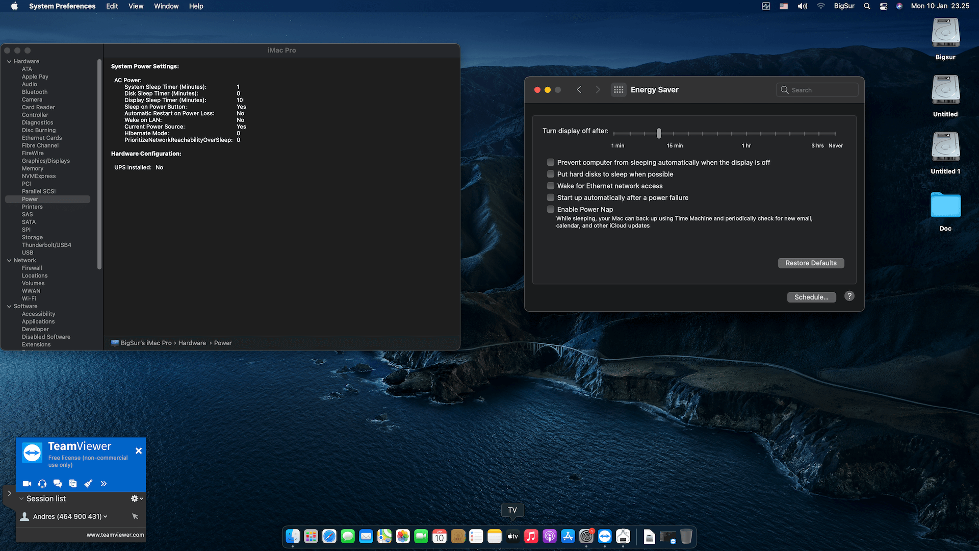This screenshot has width=979, height=551.
Task: Click the Energy Saver help question mark
Action: (849, 296)
